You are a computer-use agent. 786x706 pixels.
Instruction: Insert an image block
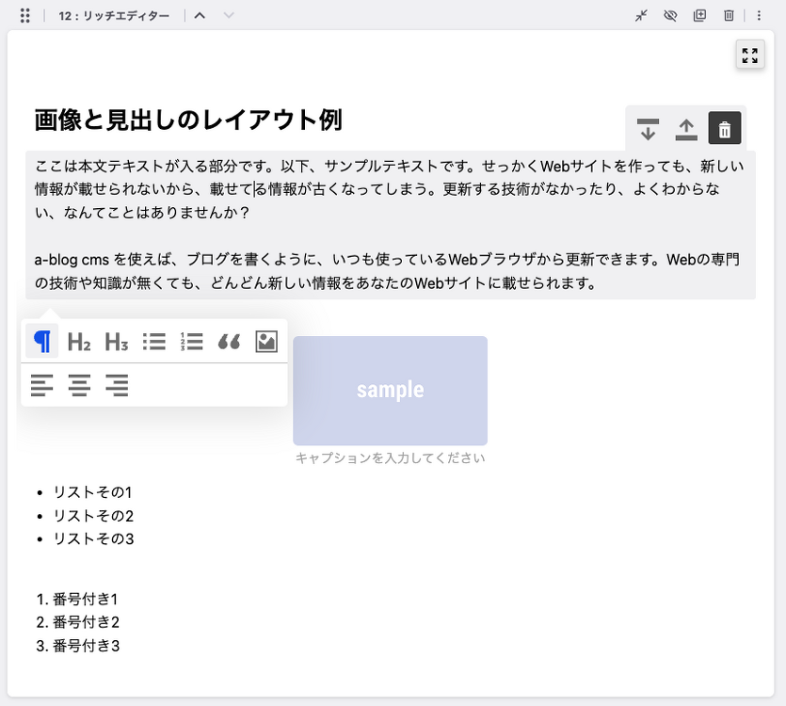[x=266, y=341]
